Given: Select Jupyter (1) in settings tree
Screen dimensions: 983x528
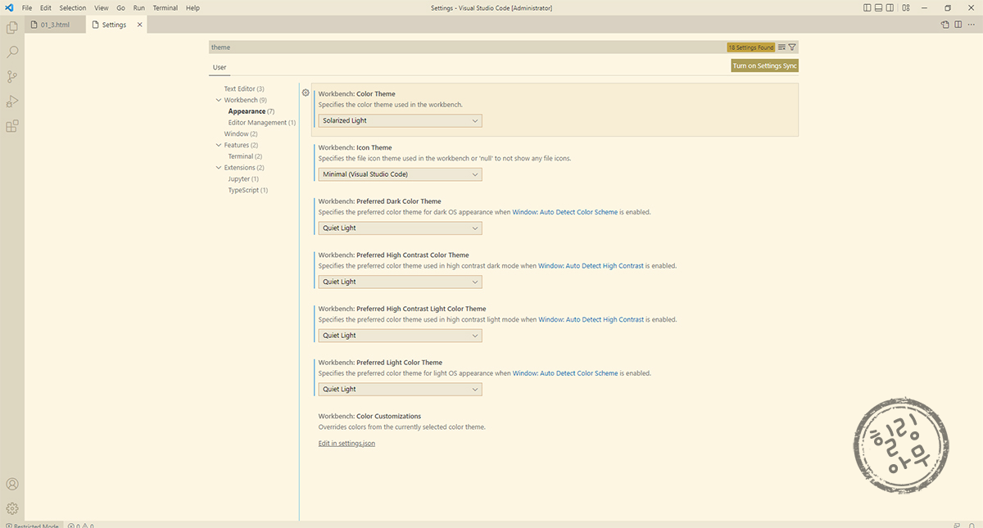Looking at the screenshot, I should [x=243, y=178].
